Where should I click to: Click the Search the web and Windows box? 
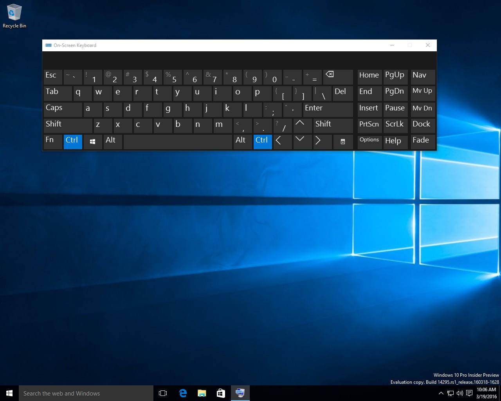[x=86, y=393]
